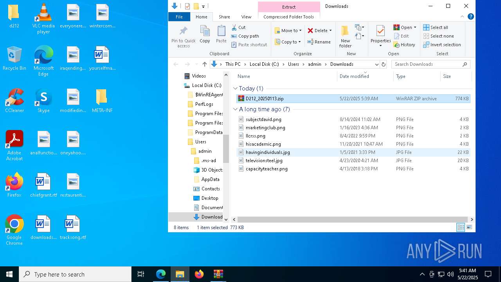Expand the Delete dropdown arrow
The width and height of the screenshot is (501, 282).
pyautogui.click(x=330, y=31)
